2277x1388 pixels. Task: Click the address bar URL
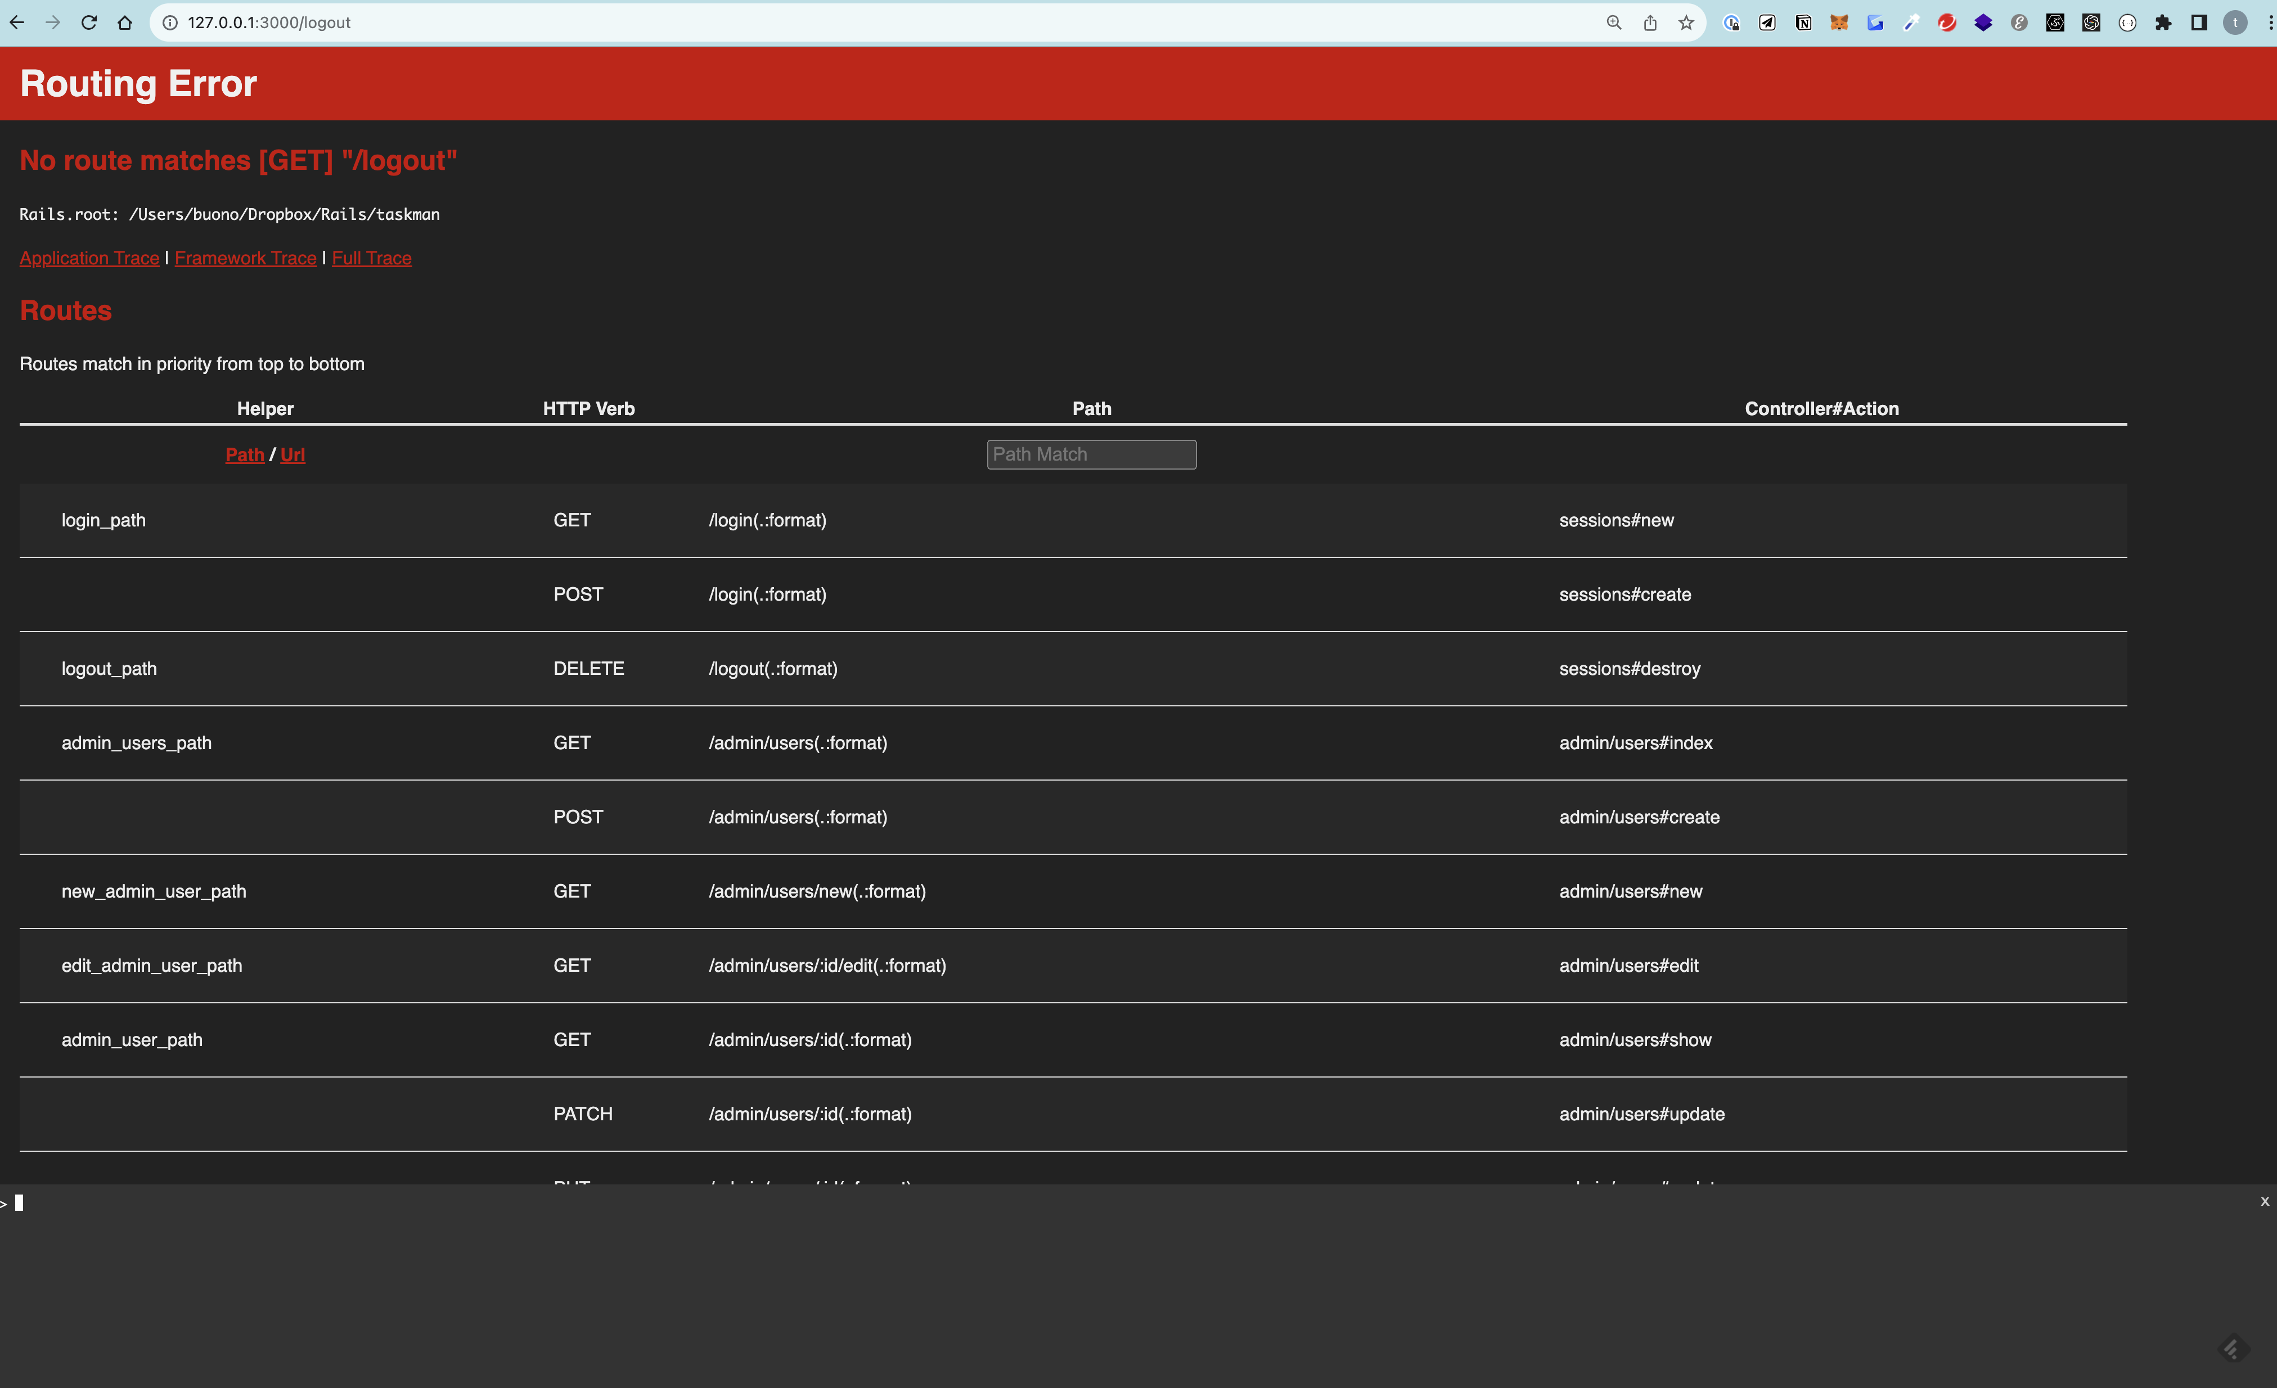269,22
